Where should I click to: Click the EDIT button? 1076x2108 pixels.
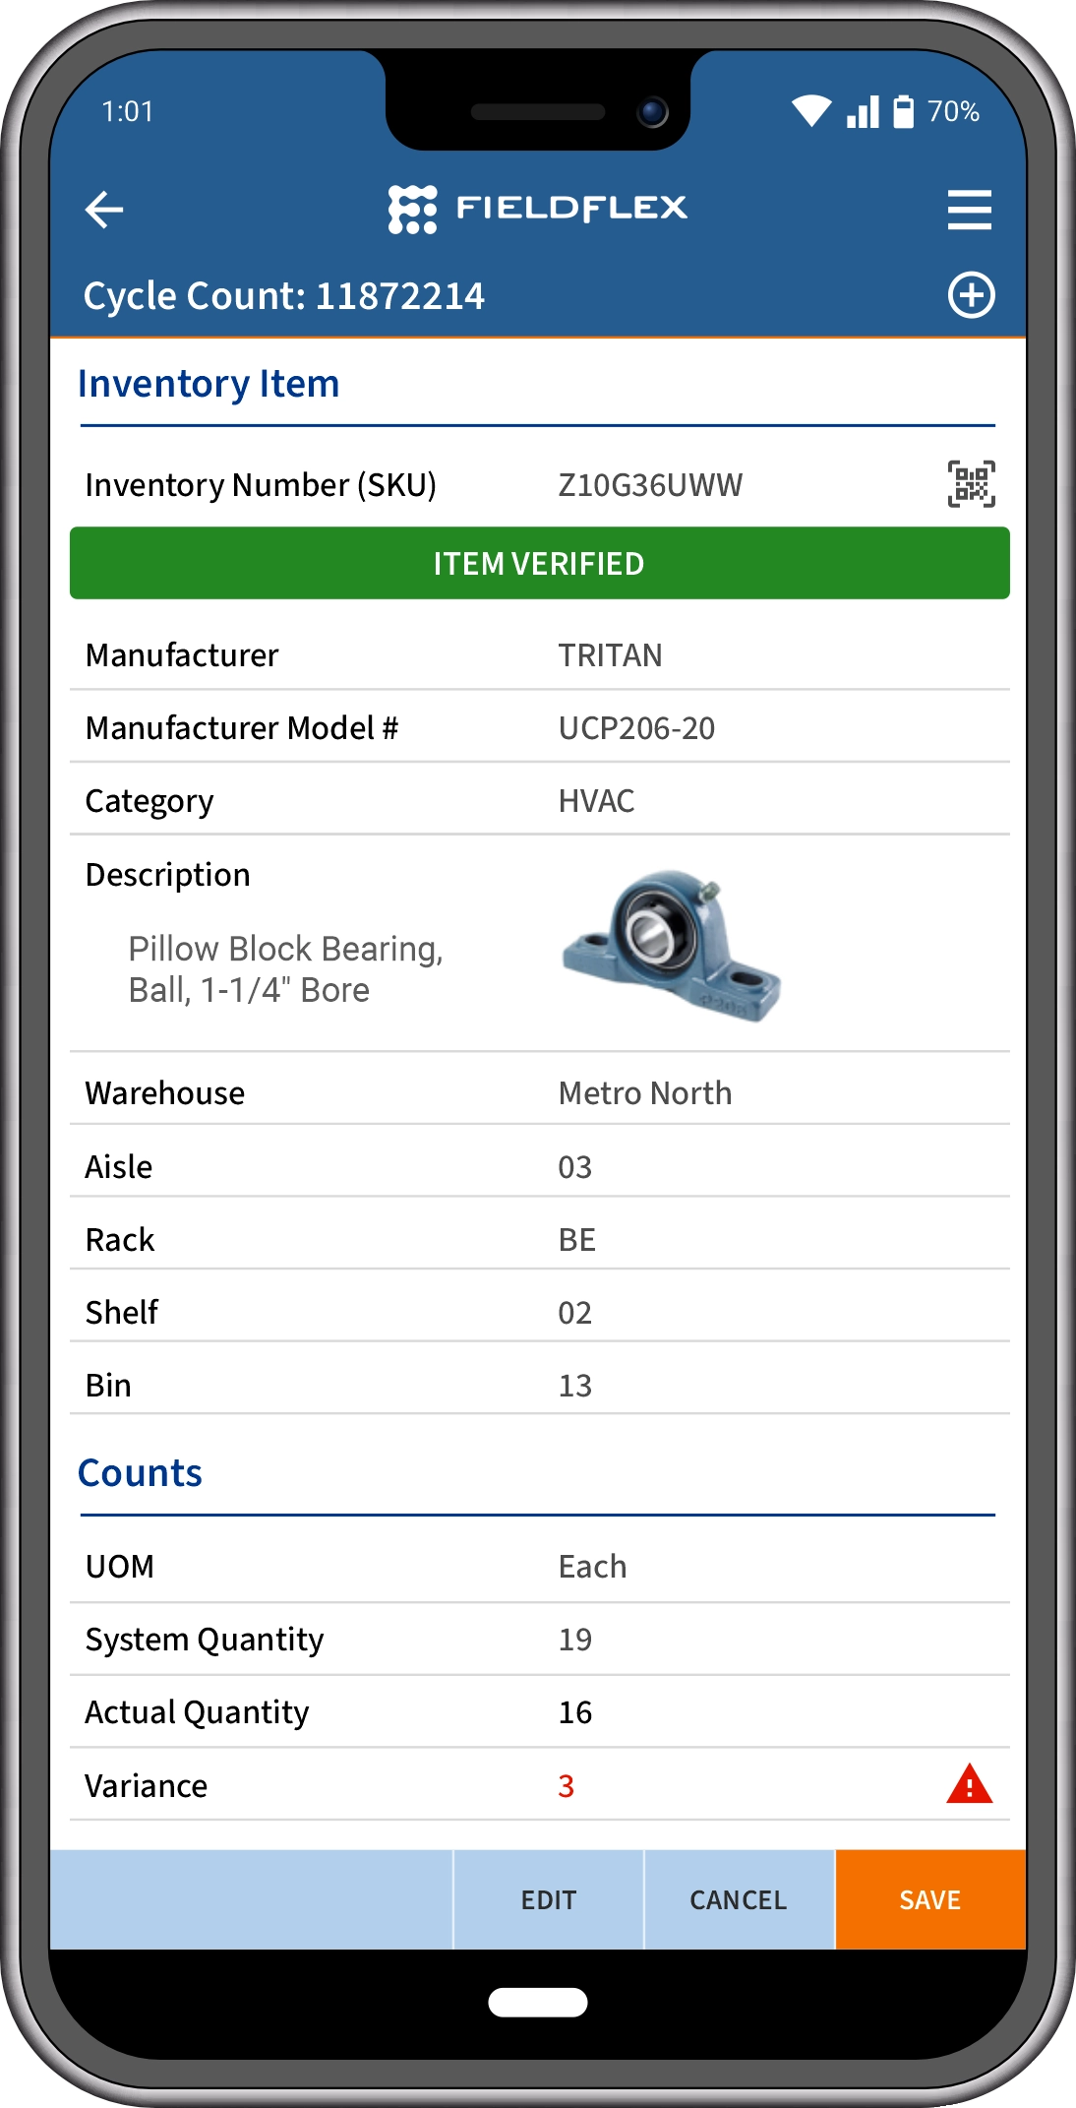tap(549, 1899)
